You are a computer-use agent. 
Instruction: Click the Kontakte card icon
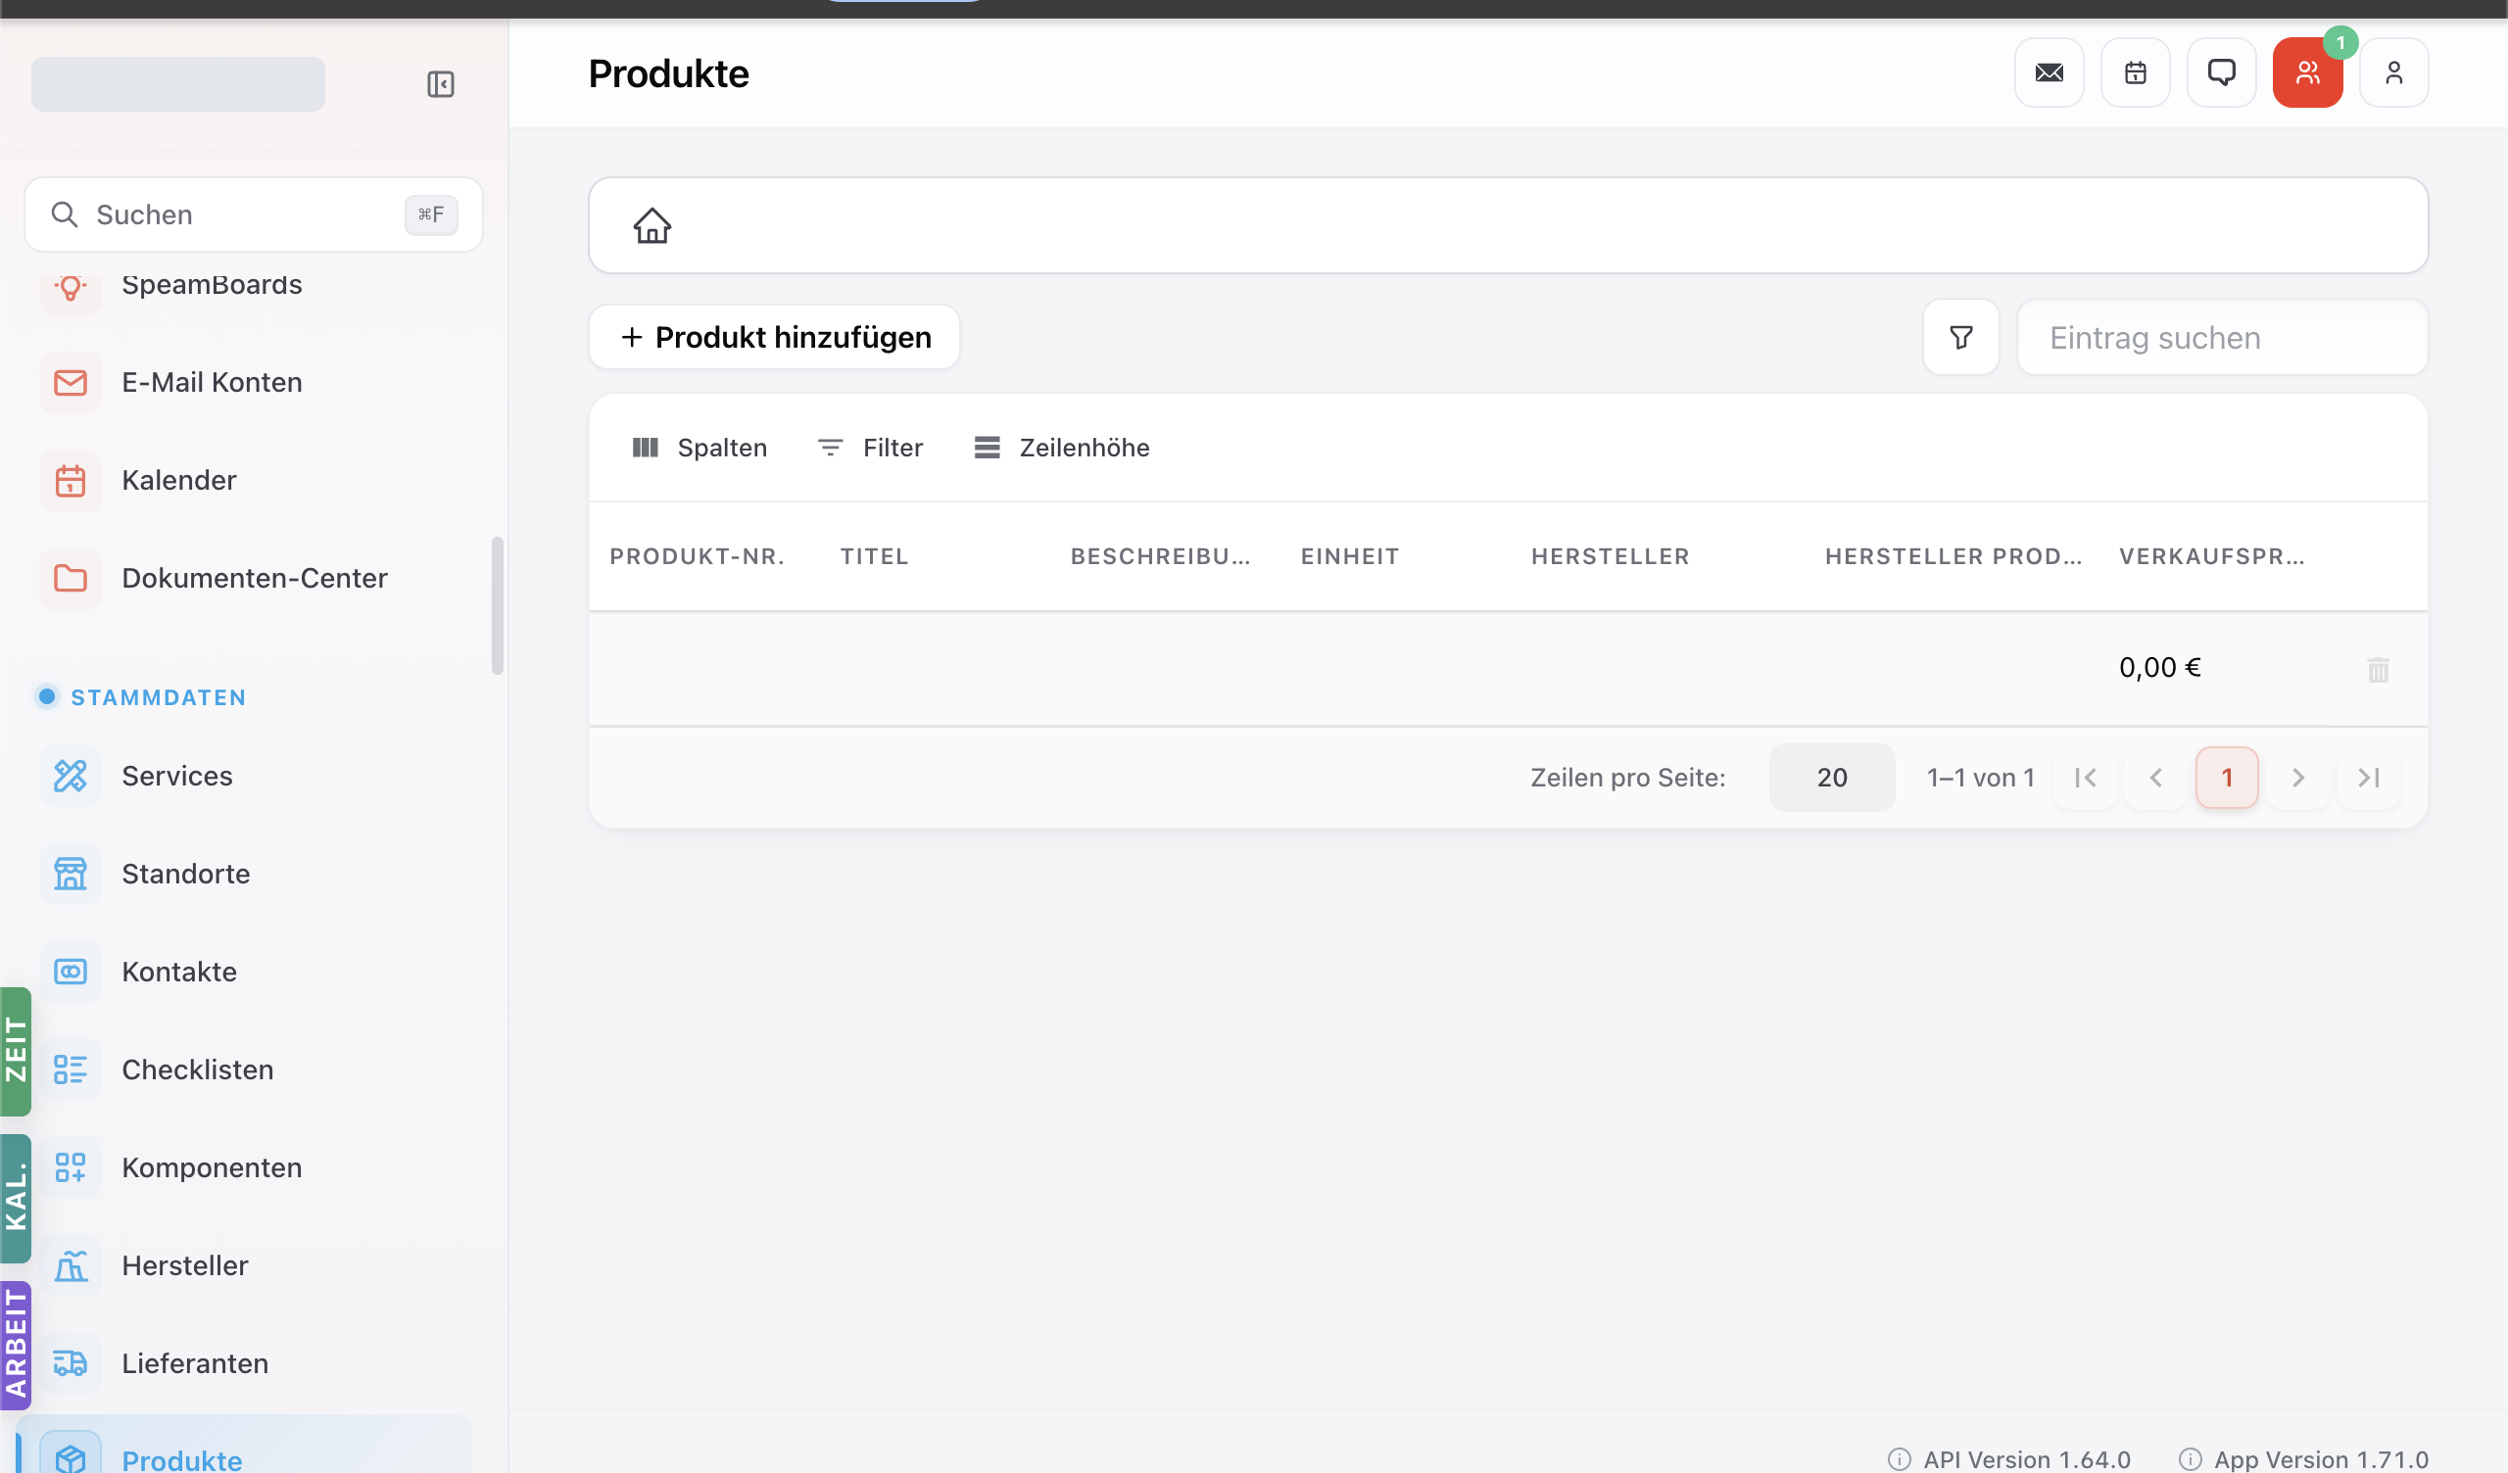tap(70, 972)
